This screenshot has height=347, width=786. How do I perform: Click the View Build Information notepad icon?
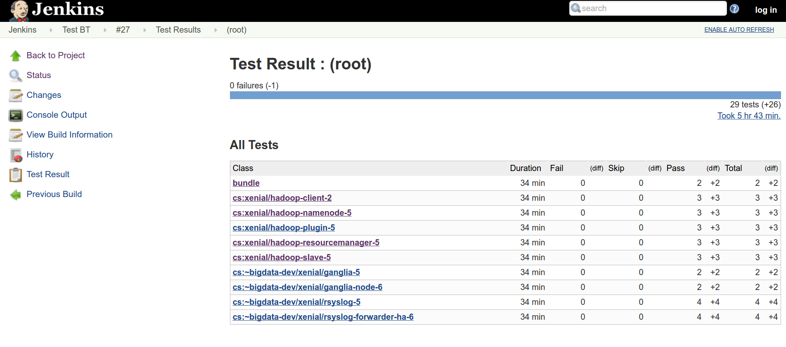[16, 135]
